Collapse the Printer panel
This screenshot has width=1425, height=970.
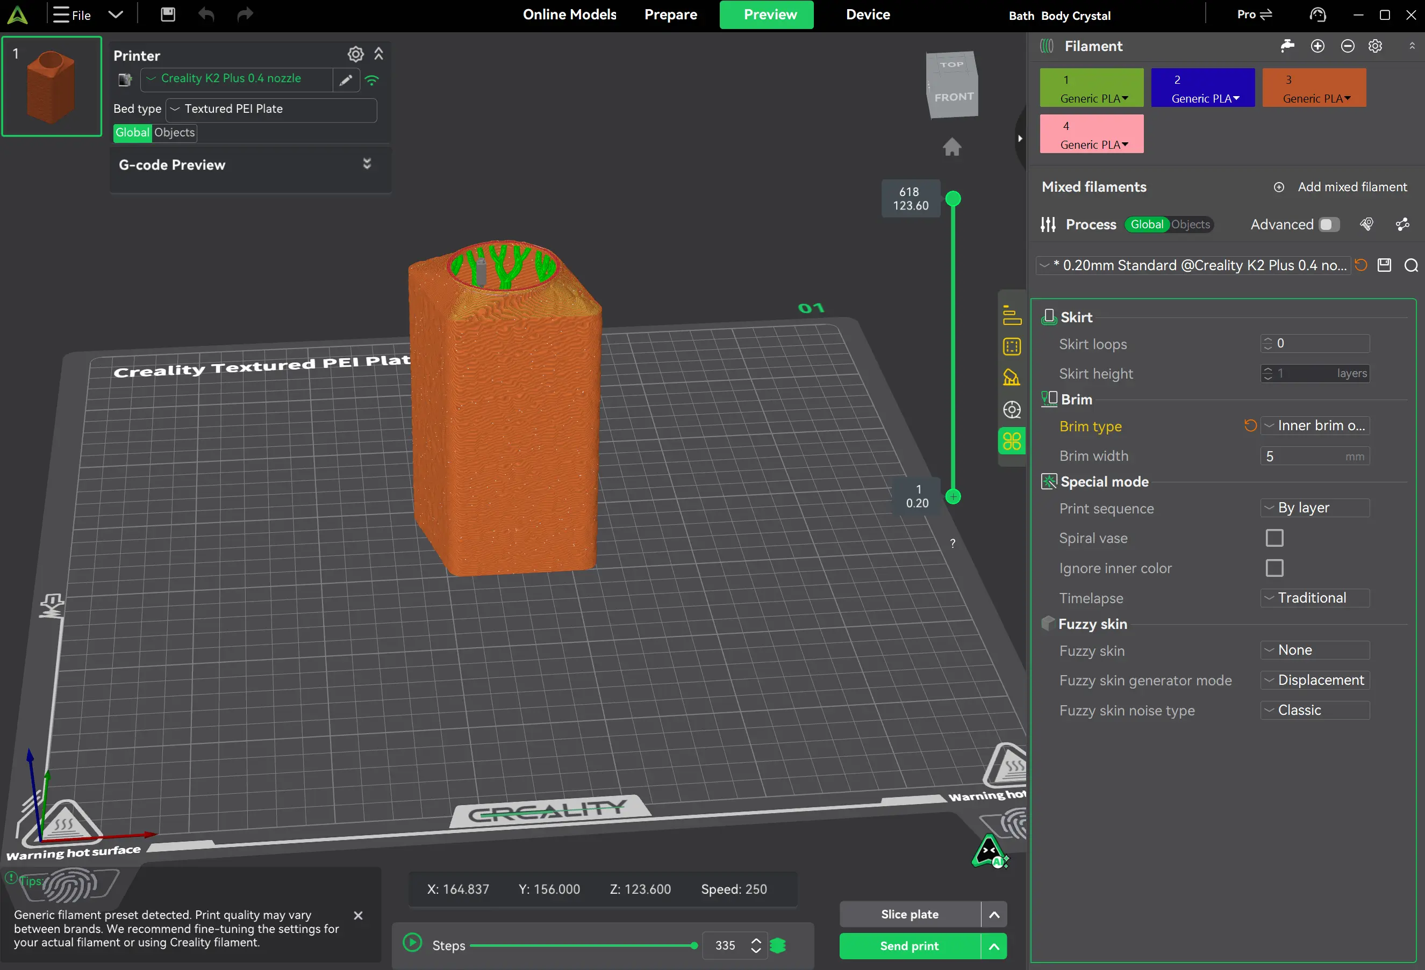[379, 55]
